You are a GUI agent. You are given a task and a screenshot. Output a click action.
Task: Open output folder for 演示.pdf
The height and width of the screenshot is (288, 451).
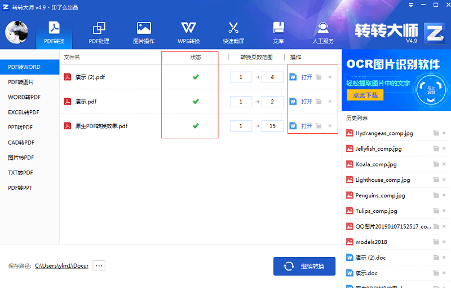click(x=319, y=102)
